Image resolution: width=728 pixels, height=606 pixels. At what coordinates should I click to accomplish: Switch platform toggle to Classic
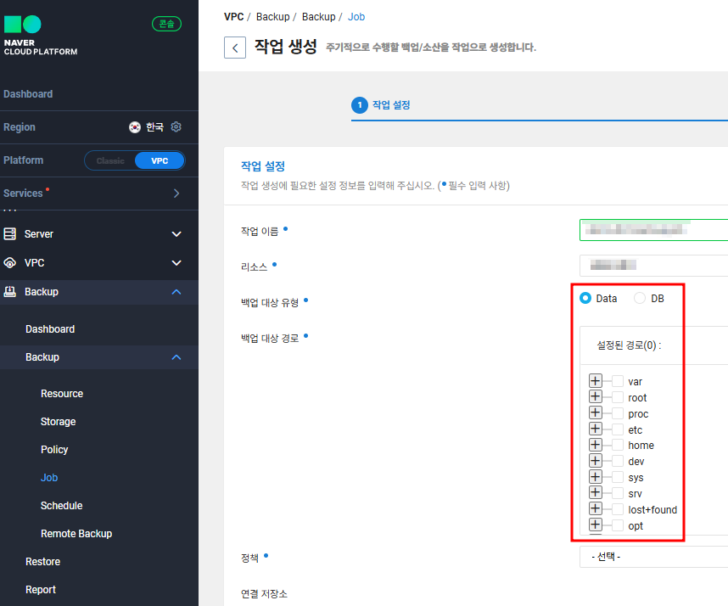coord(110,160)
